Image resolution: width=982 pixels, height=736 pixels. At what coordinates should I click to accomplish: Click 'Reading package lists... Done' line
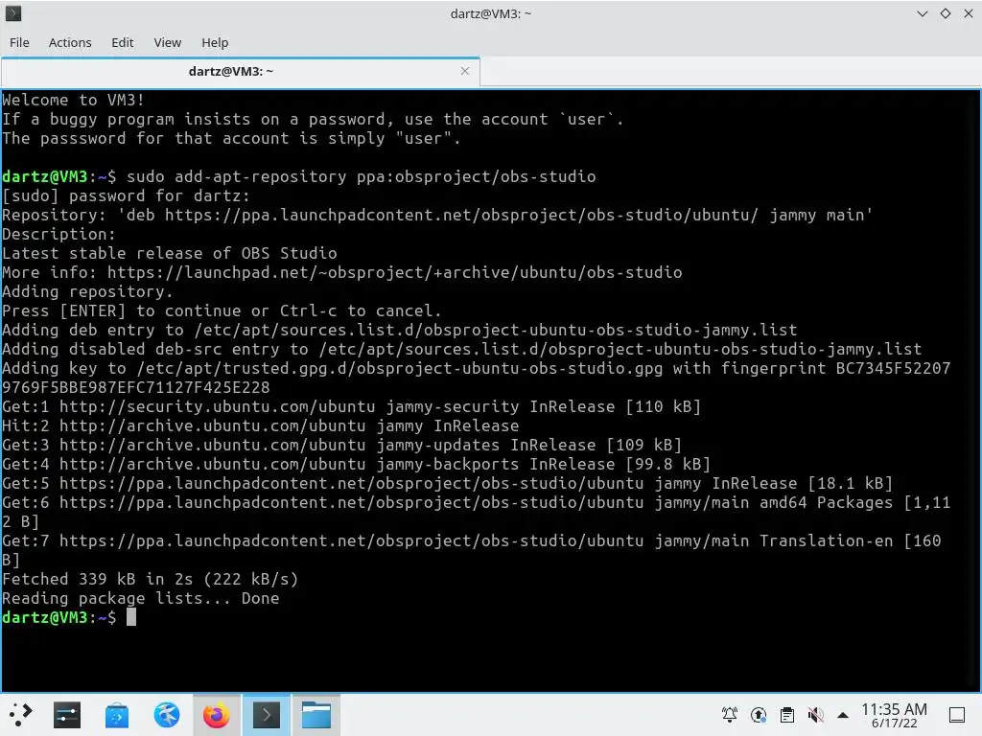pos(140,598)
